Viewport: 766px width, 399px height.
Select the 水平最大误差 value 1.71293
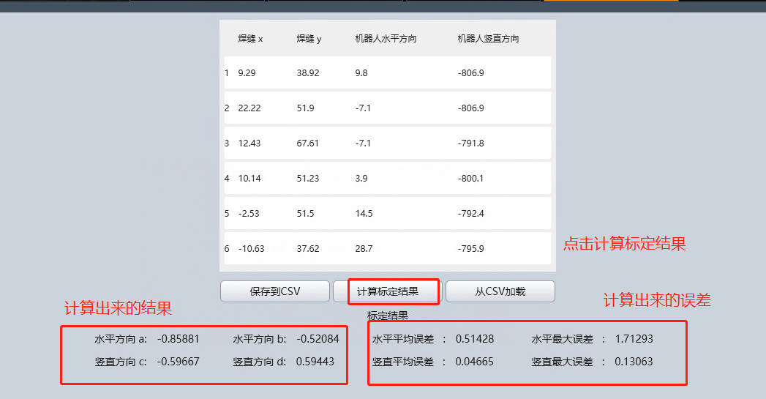pos(634,339)
